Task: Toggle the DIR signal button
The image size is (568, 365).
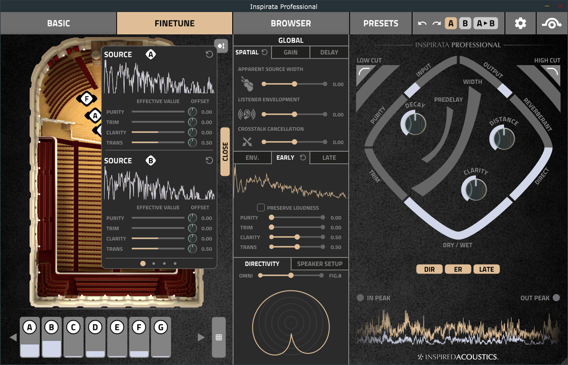Action: [429, 269]
